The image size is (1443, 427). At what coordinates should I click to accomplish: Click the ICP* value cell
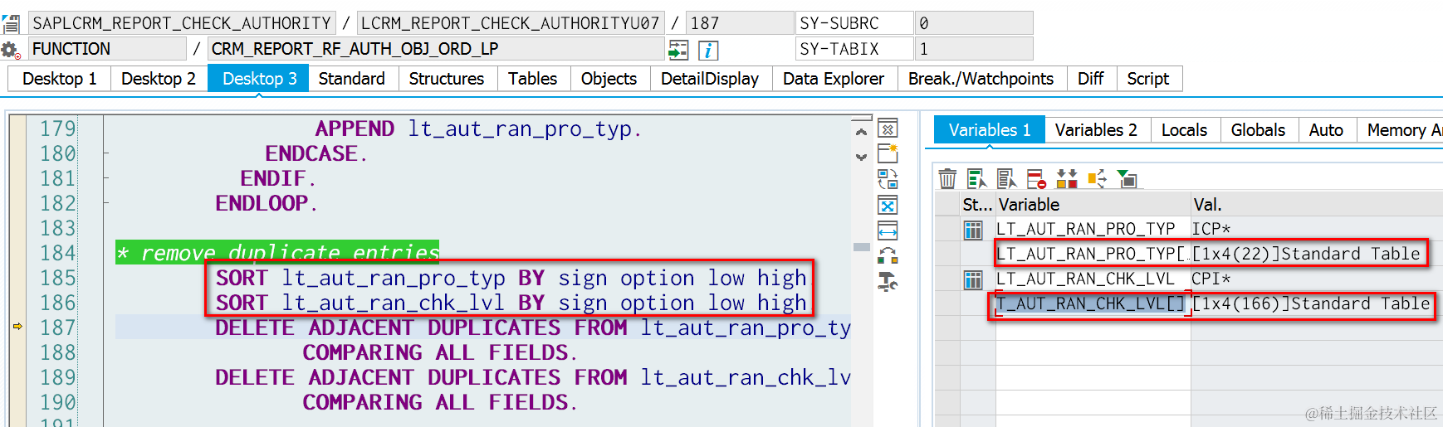[x=1316, y=230]
